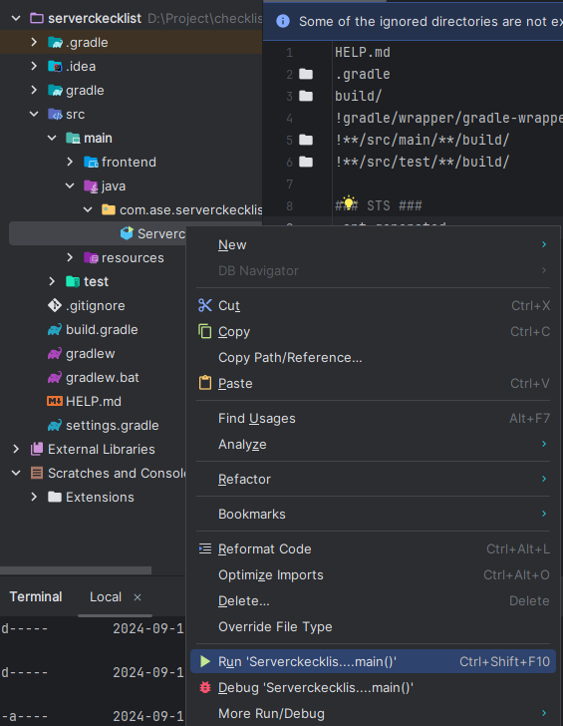Image resolution: width=563 pixels, height=726 pixels.
Task: Click the red Debug bug icon
Action: point(205,687)
